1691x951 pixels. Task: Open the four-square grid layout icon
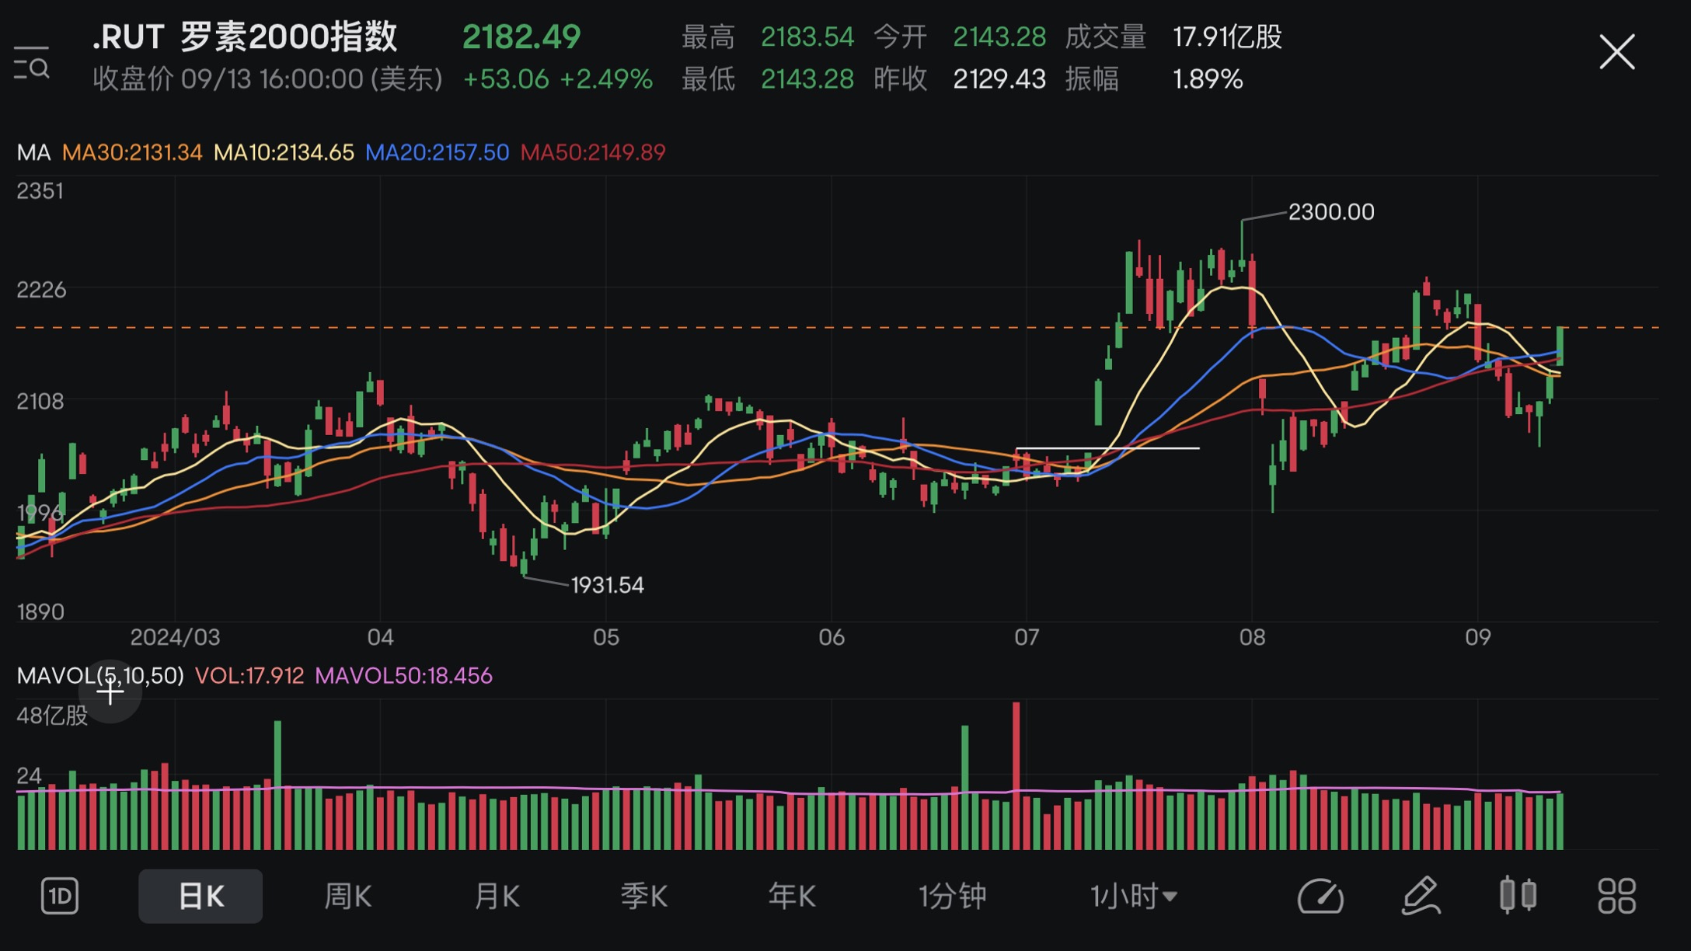pos(1617,896)
